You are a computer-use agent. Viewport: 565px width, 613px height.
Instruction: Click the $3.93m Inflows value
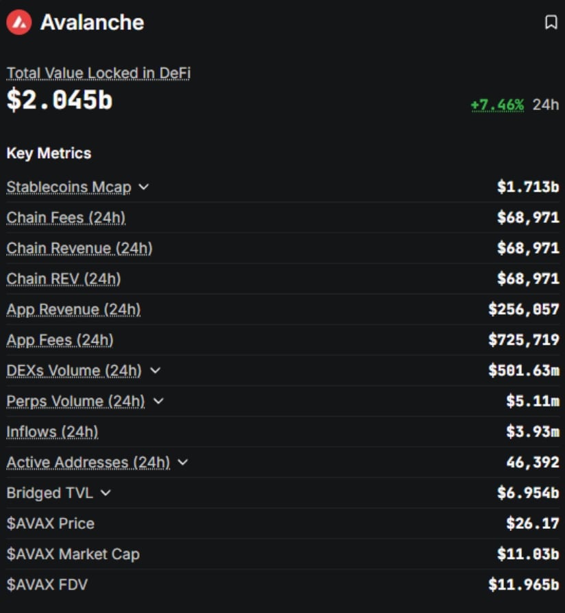tap(533, 432)
